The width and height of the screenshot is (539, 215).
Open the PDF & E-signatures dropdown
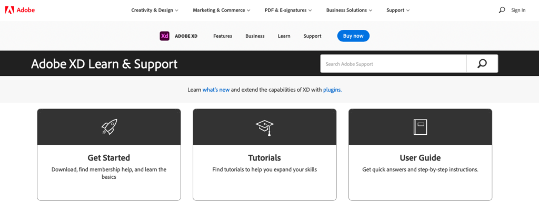point(288,10)
